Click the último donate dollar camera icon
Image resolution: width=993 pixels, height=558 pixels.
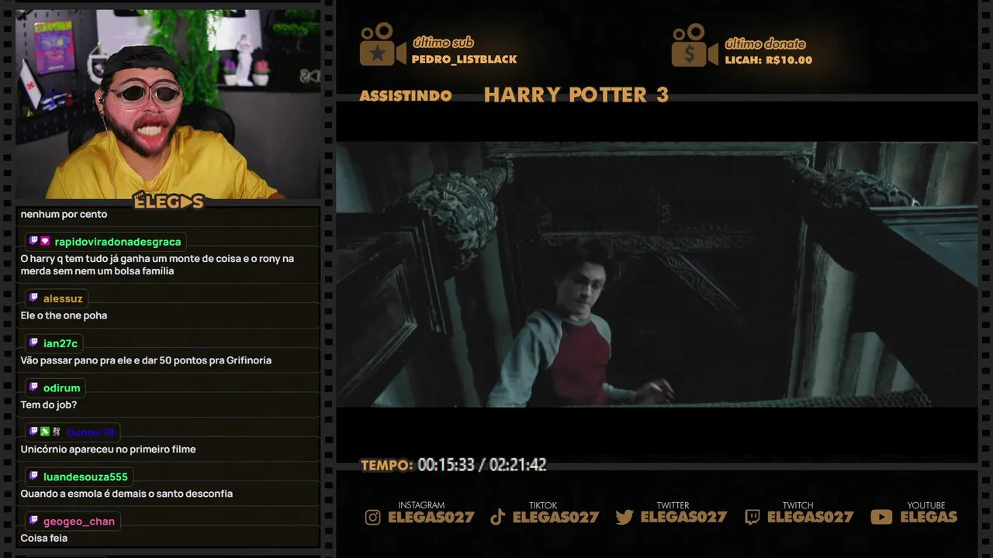[x=694, y=45]
